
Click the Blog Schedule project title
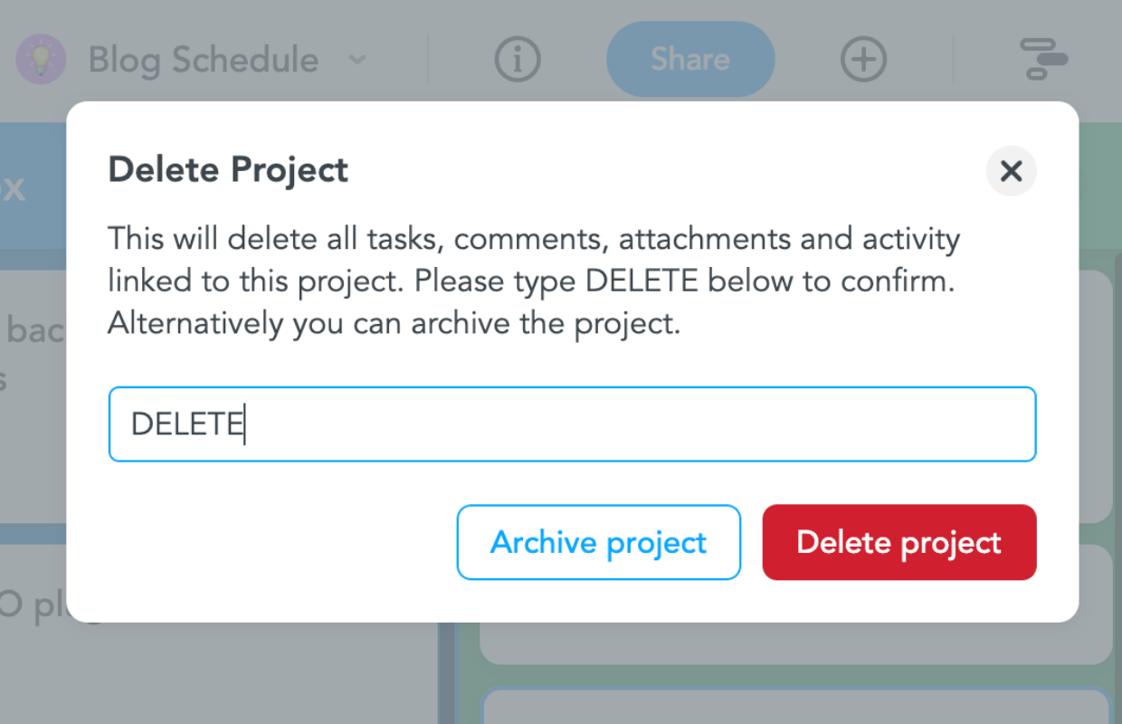click(204, 61)
